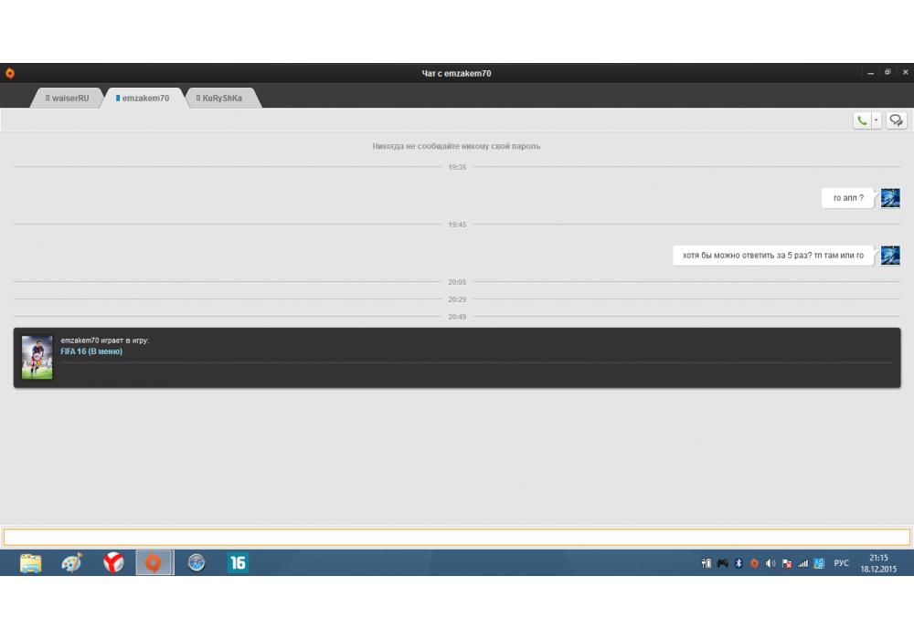
Task: Click the 19:35 timestamp
Action: pyautogui.click(x=457, y=167)
